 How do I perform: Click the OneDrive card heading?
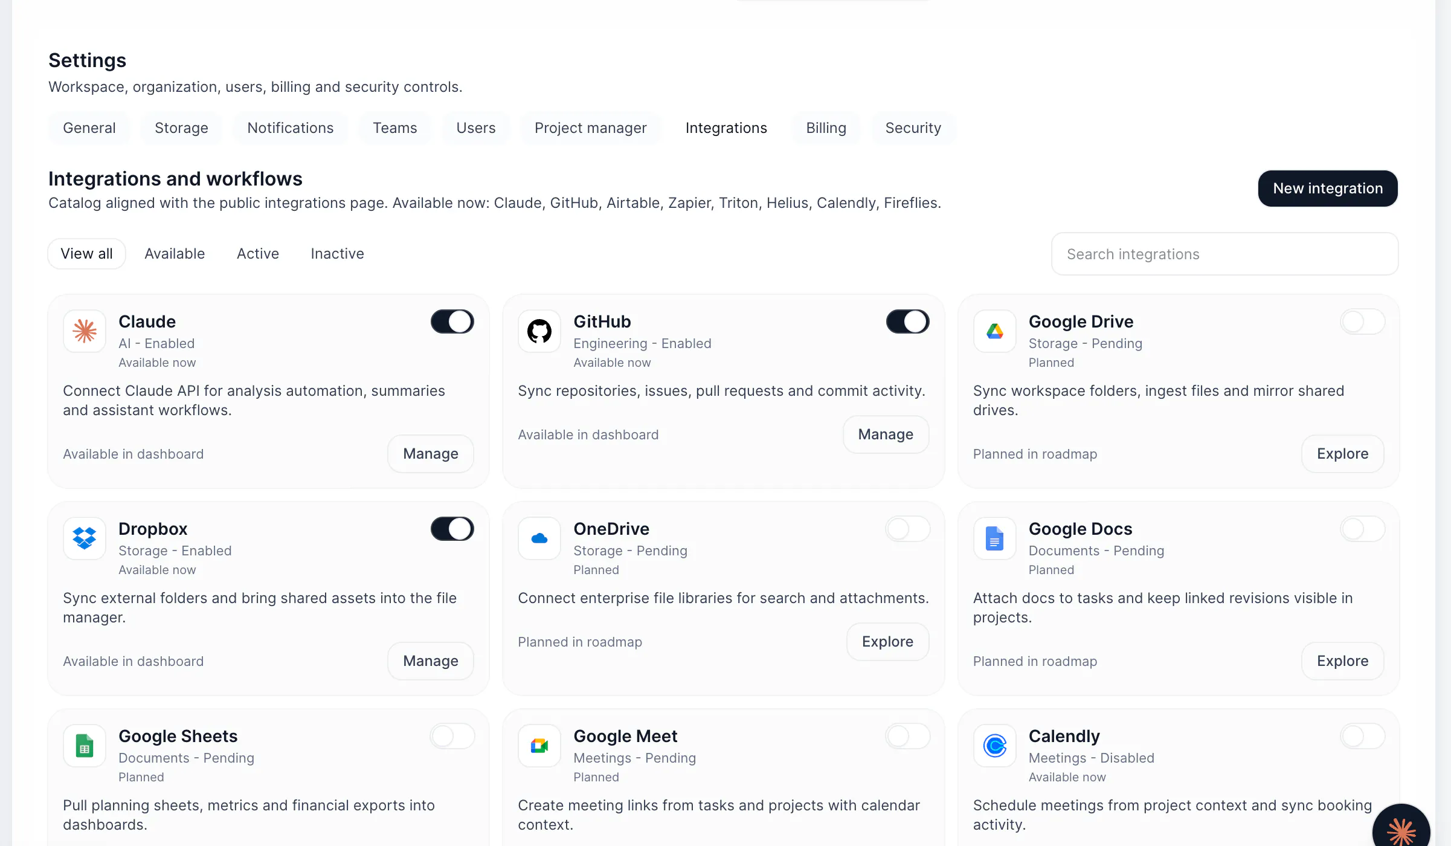(x=611, y=529)
